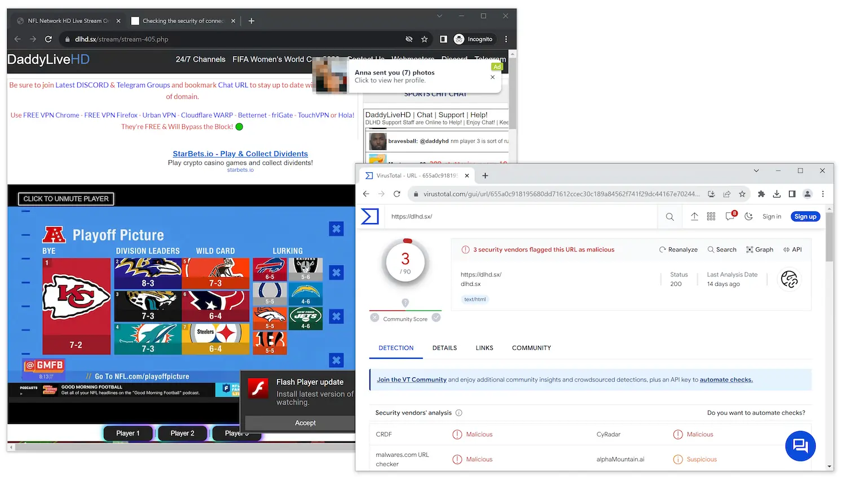
Task: Open VirusTotal chat support bubble
Action: pos(800,446)
